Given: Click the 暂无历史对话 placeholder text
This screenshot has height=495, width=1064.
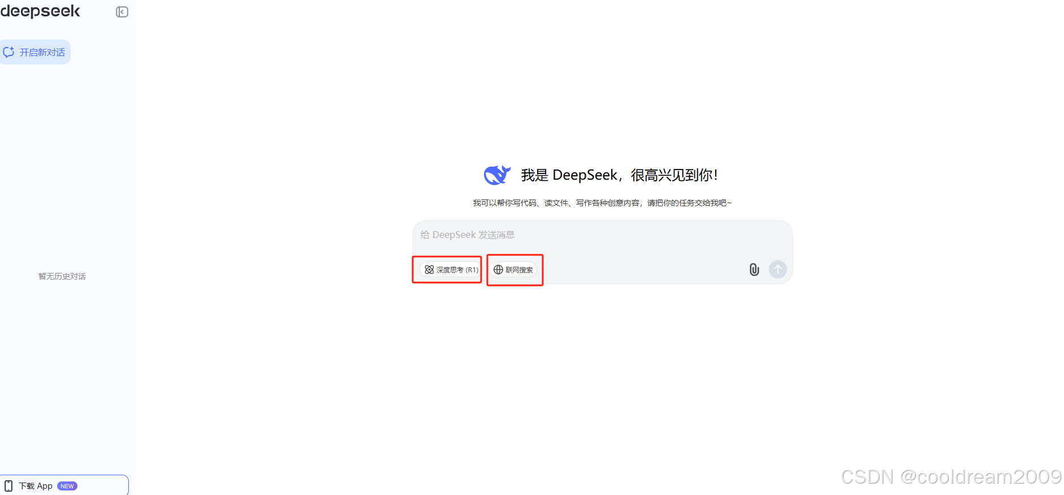Looking at the screenshot, I should click(62, 276).
